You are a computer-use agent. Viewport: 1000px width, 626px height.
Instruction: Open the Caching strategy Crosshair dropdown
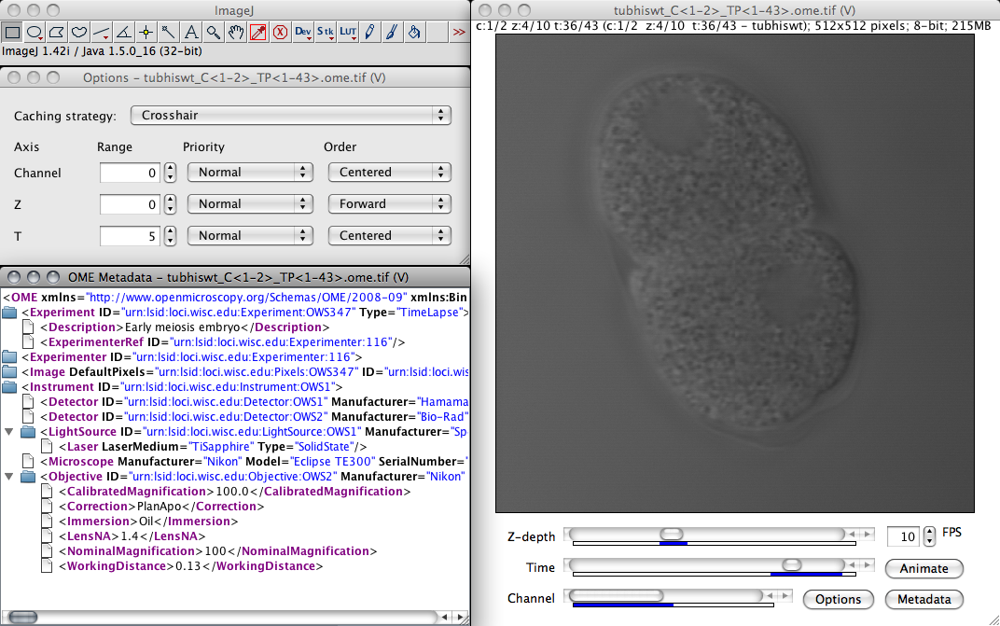pos(291,116)
